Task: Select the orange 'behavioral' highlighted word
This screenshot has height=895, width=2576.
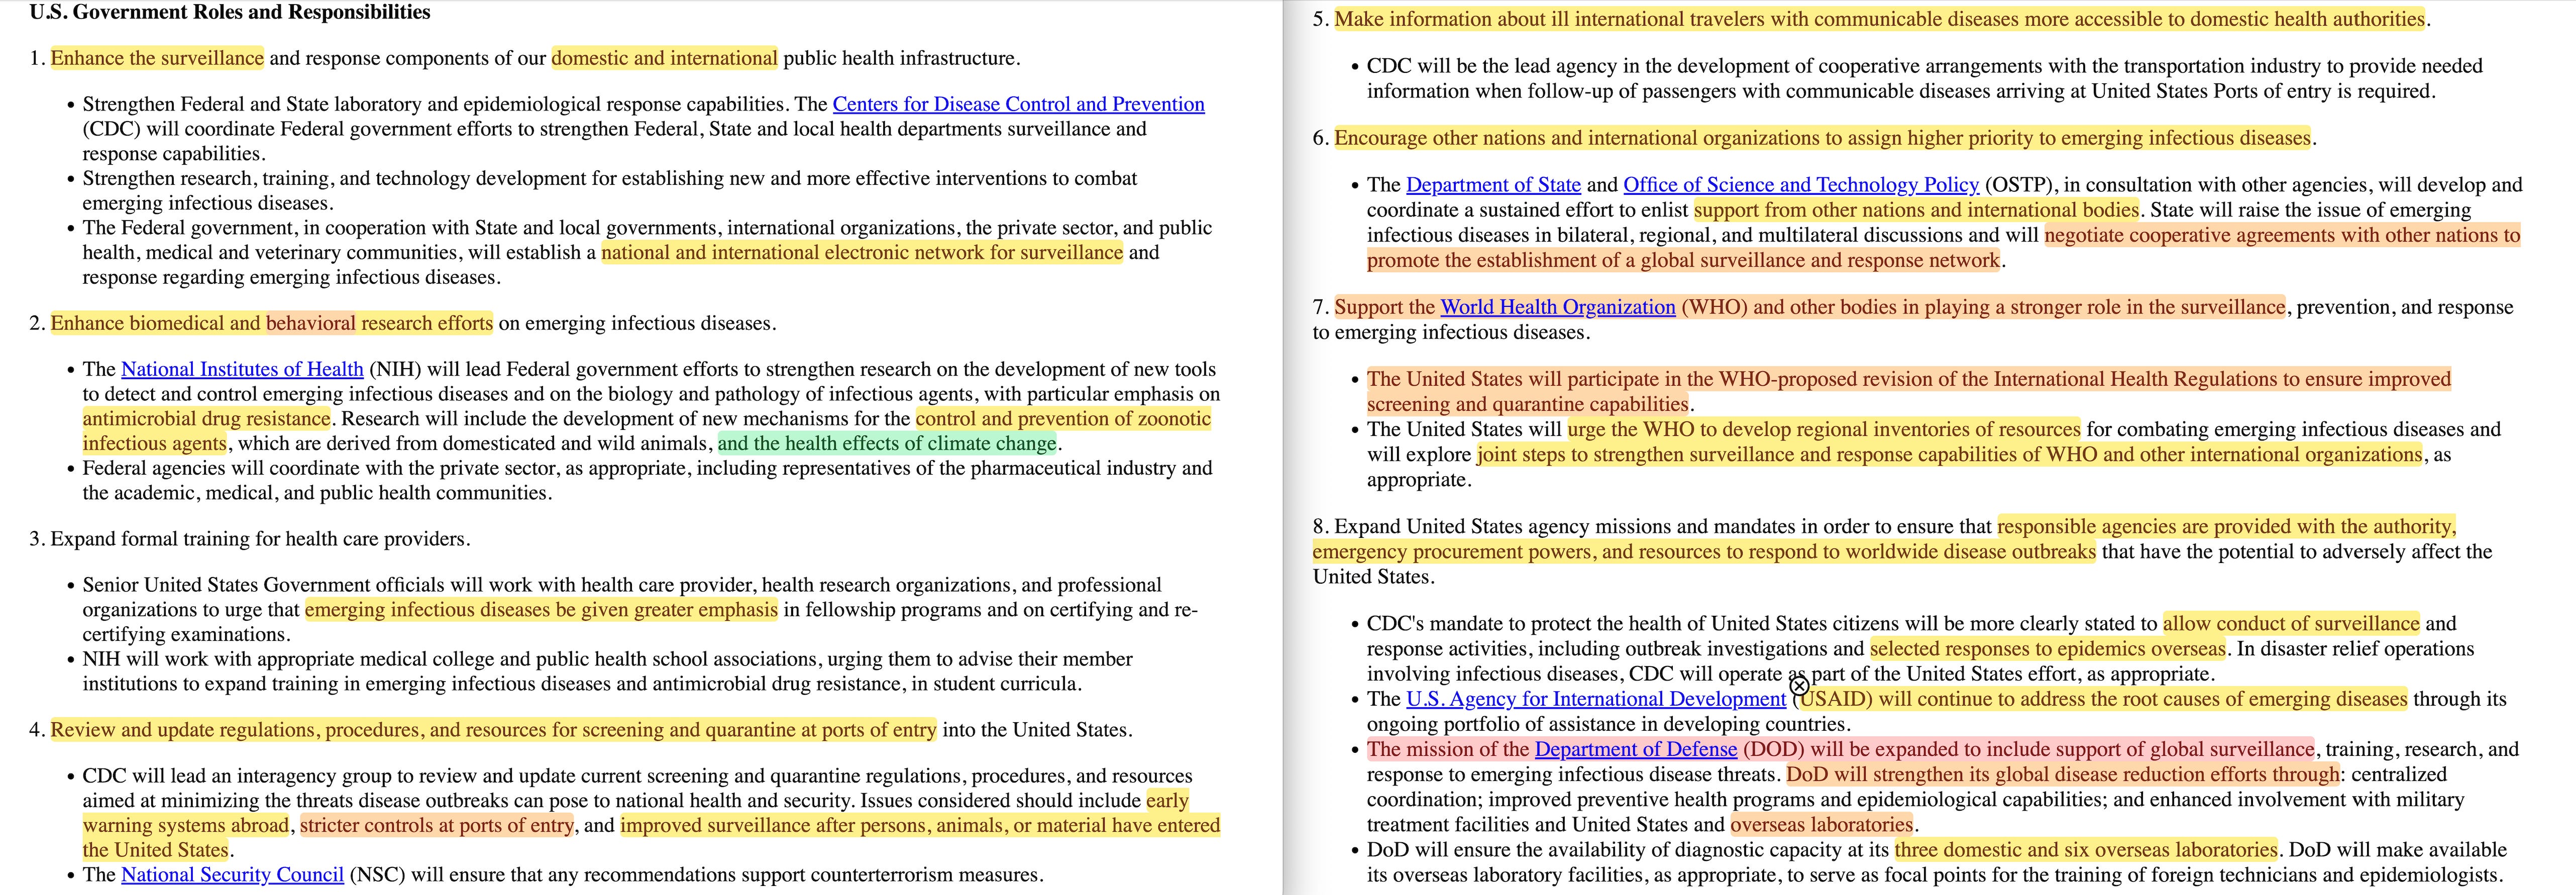Action: (311, 324)
